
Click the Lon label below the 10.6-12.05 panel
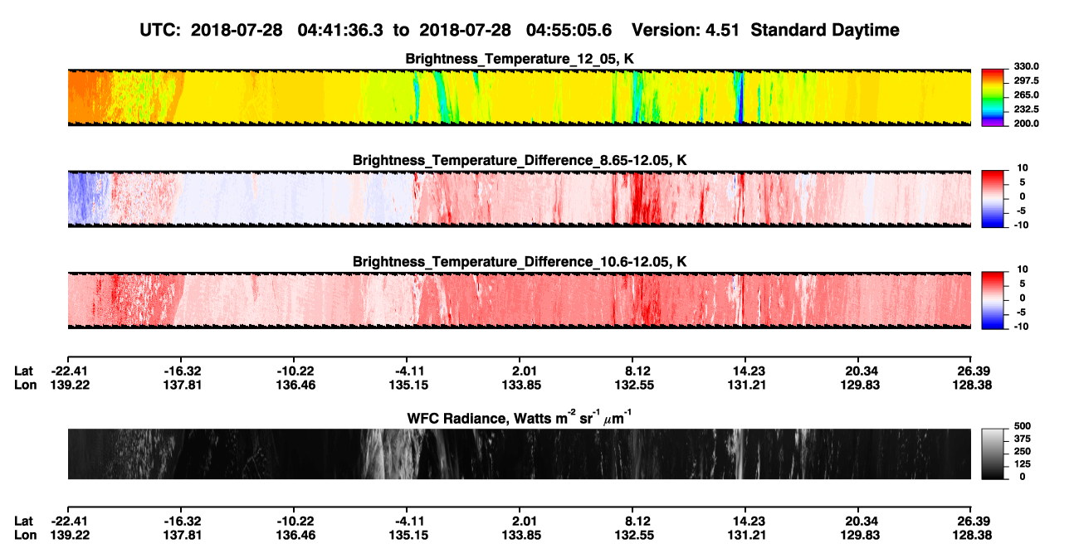pos(26,385)
